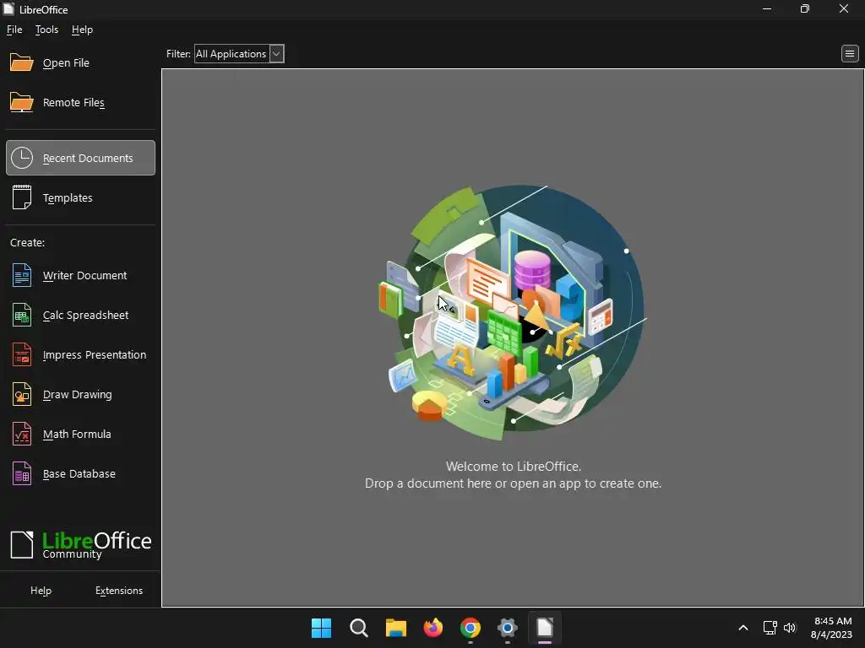Viewport: 865px width, 648px height.
Task: Create a new Math Formula
Action: 80,435
